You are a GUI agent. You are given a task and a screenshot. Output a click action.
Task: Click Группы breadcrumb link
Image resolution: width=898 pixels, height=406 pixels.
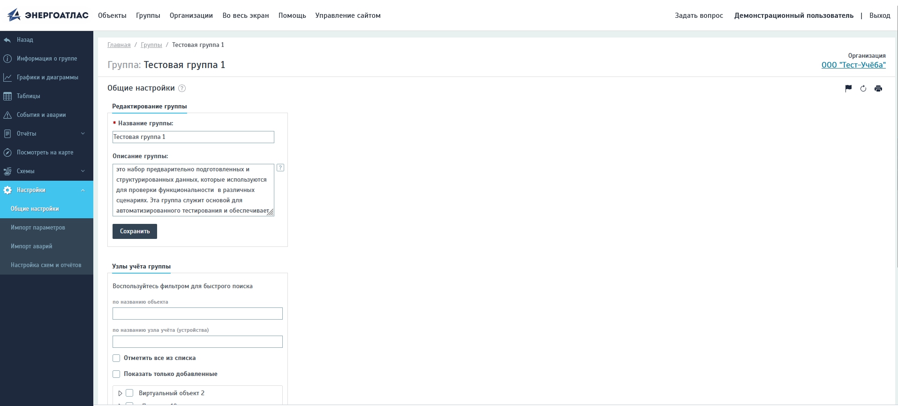(x=151, y=45)
